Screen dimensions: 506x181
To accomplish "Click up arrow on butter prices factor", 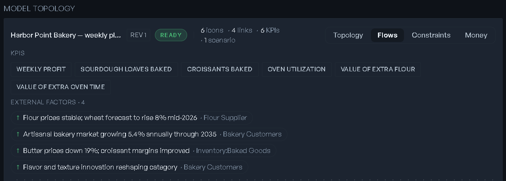I will [x=18, y=151].
